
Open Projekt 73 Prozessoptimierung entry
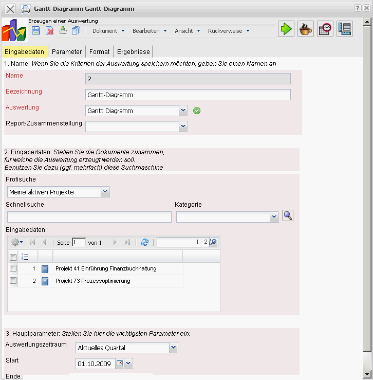(92, 281)
